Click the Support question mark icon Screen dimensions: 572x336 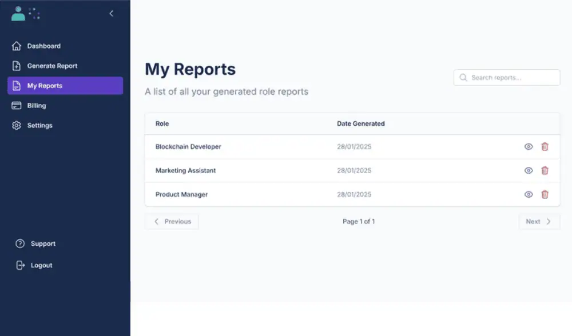point(20,243)
